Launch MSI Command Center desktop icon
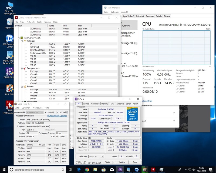 click(9, 41)
